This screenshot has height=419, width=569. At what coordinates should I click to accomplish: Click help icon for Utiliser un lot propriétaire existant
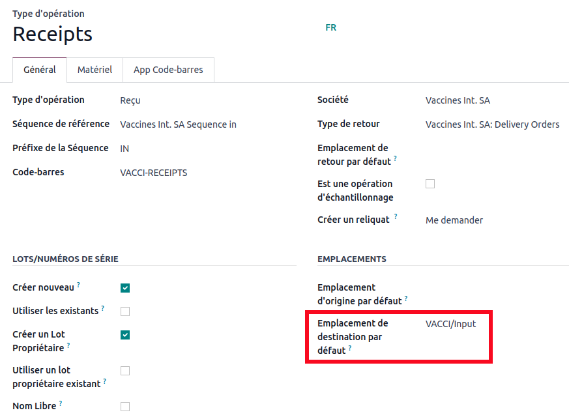click(x=105, y=381)
